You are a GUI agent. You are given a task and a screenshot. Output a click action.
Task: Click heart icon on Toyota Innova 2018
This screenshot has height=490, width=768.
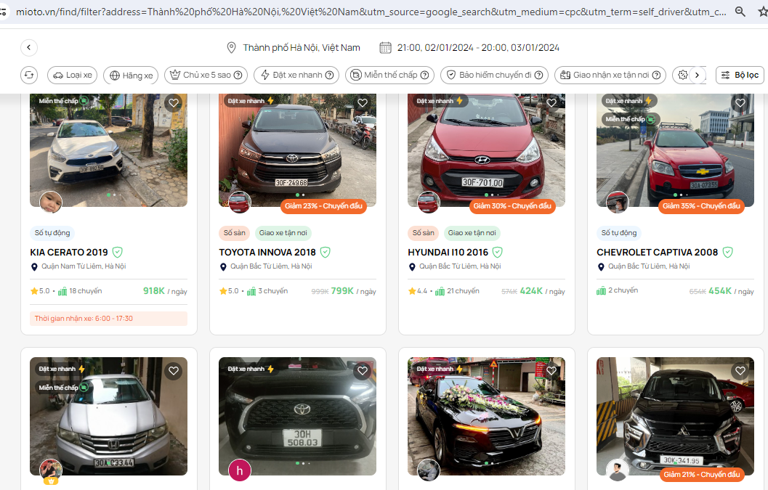362,103
